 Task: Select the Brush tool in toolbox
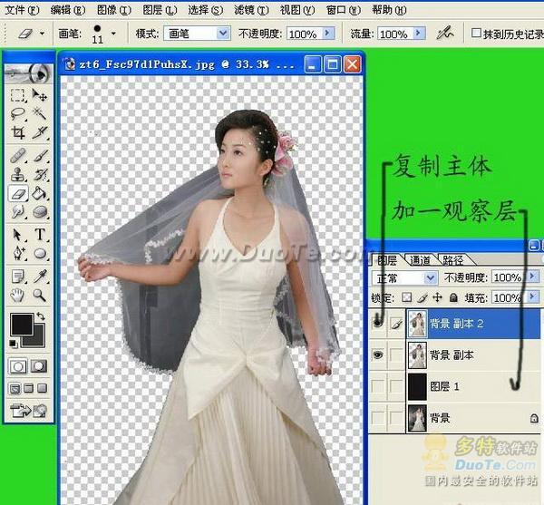(40, 156)
